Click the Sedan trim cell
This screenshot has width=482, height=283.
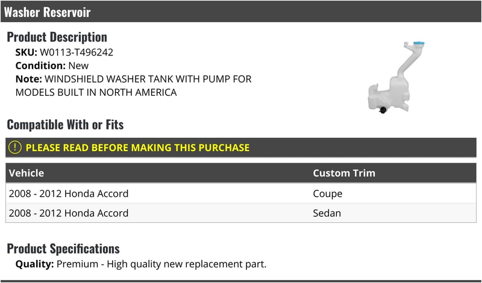tap(327, 213)
